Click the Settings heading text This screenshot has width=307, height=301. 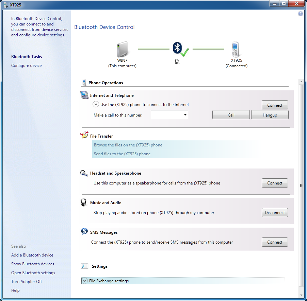point(100,266)
